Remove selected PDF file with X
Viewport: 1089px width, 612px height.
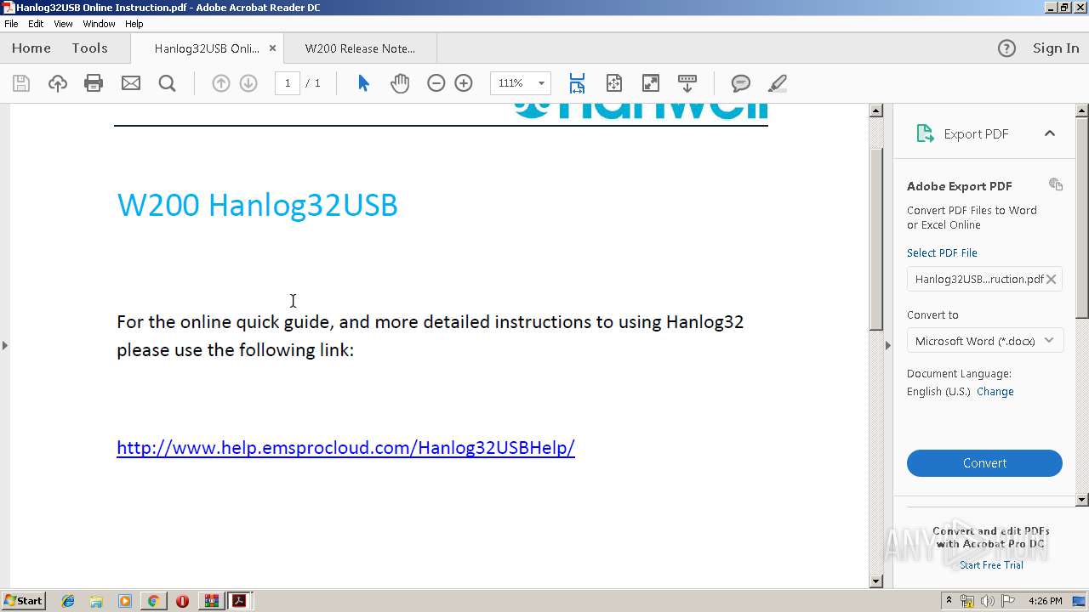pyautogui.click(x=1052, y=279)
